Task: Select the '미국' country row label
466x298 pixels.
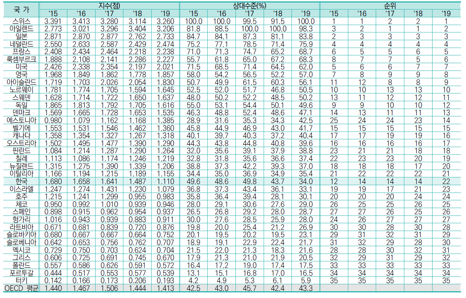Action: point(22,67)
